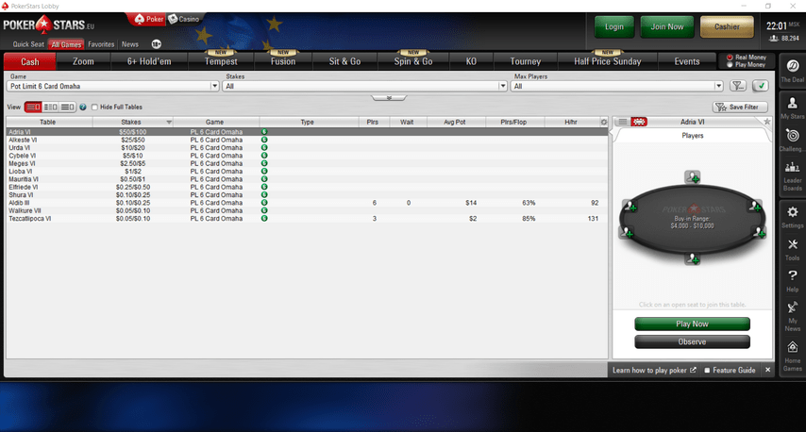Tick the Feature Guide checkbox
This screenshot has height=432, width=806.
click(707, 370)
